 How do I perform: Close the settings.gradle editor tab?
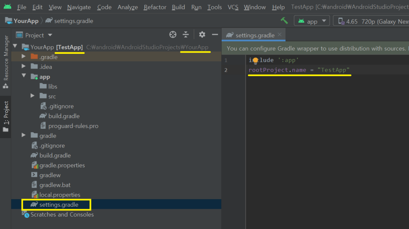280,35
